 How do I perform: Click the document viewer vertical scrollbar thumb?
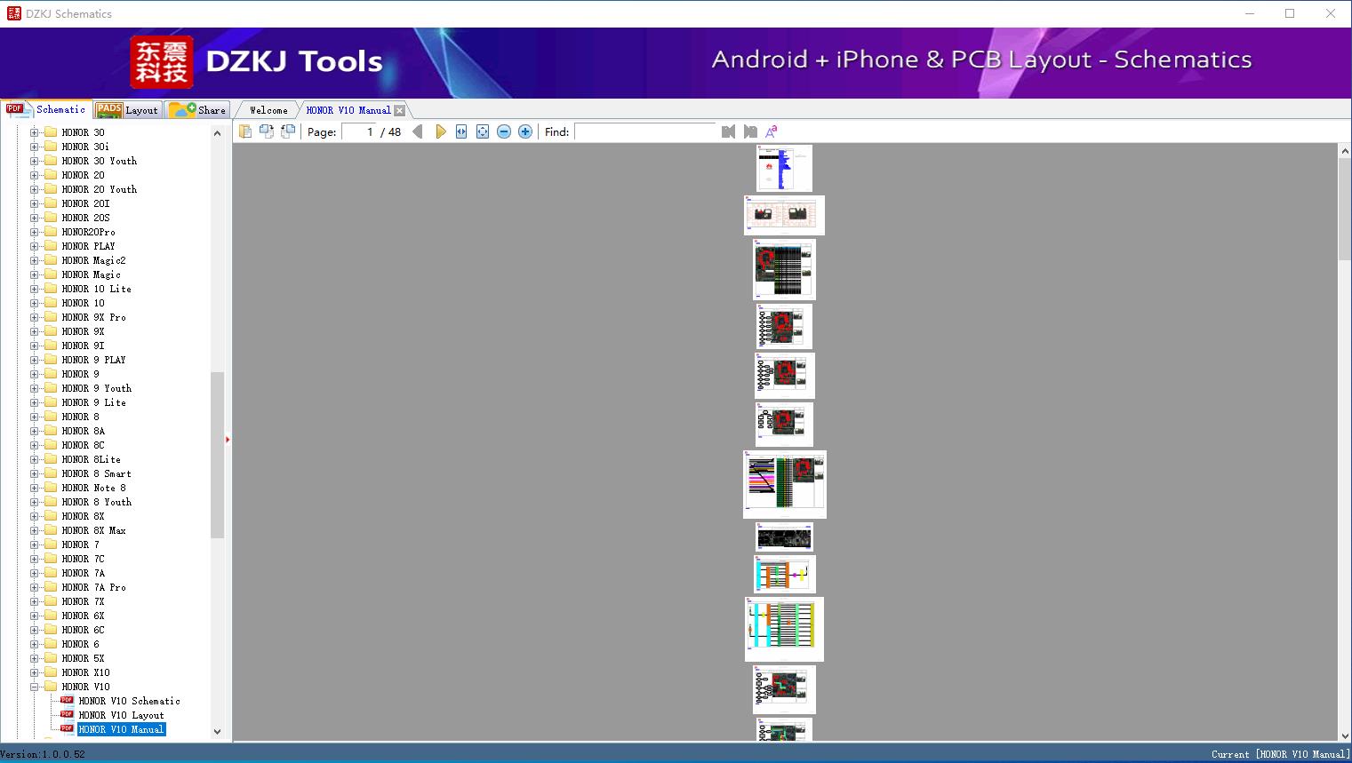click(x=1344, y=210)
